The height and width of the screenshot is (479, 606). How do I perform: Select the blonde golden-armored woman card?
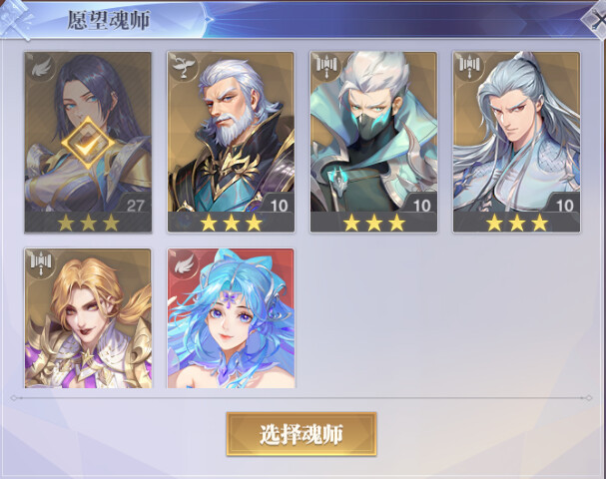88,318
